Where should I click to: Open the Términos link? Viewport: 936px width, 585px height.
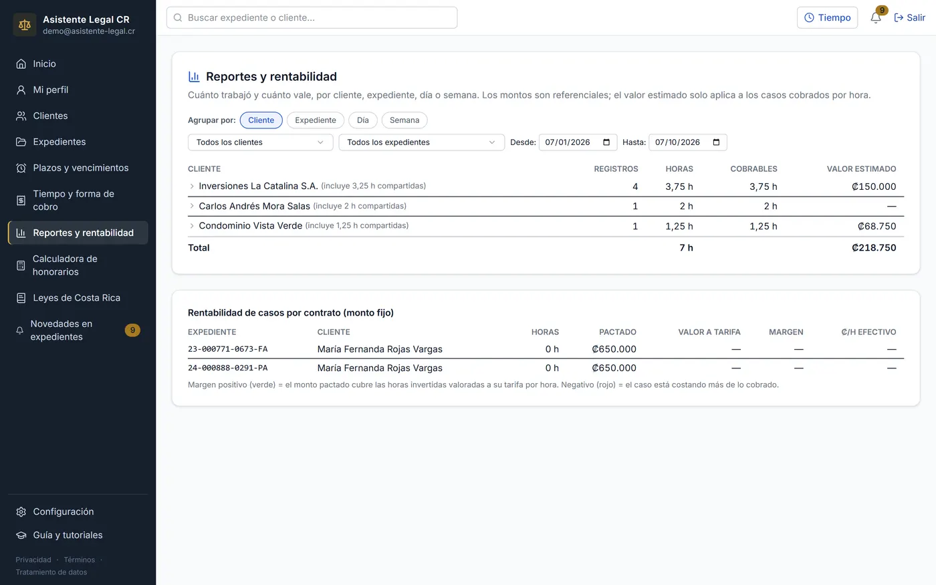80,560
